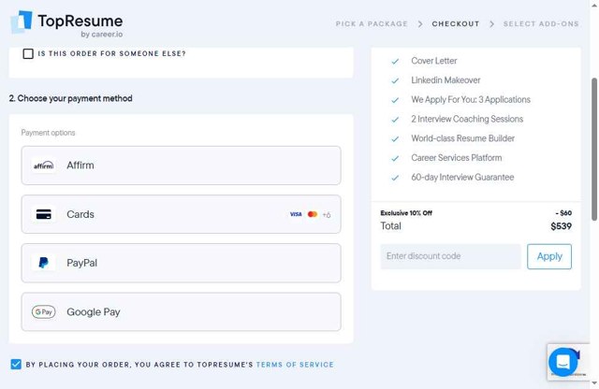
Task: Uncheck the Terms of Service agreement box
Action: tap(16, 364)
